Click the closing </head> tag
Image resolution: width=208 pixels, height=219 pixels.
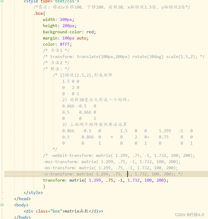22,199
